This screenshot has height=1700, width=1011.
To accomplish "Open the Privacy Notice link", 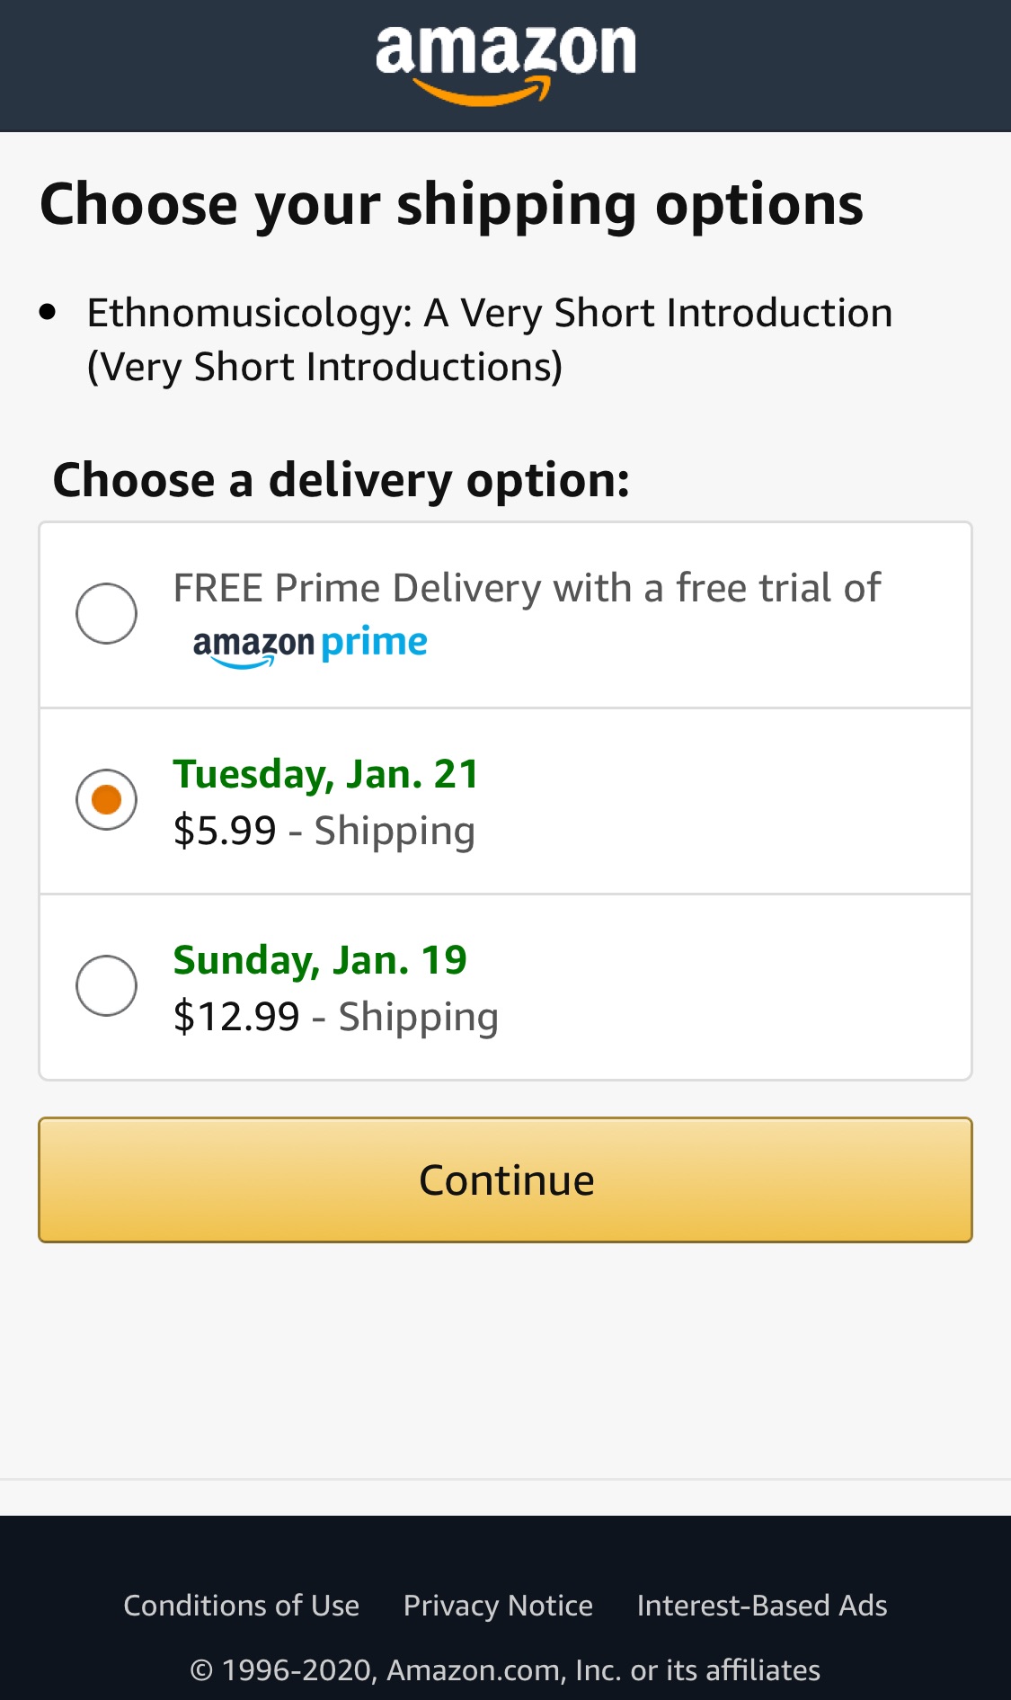I will 498,1606.
